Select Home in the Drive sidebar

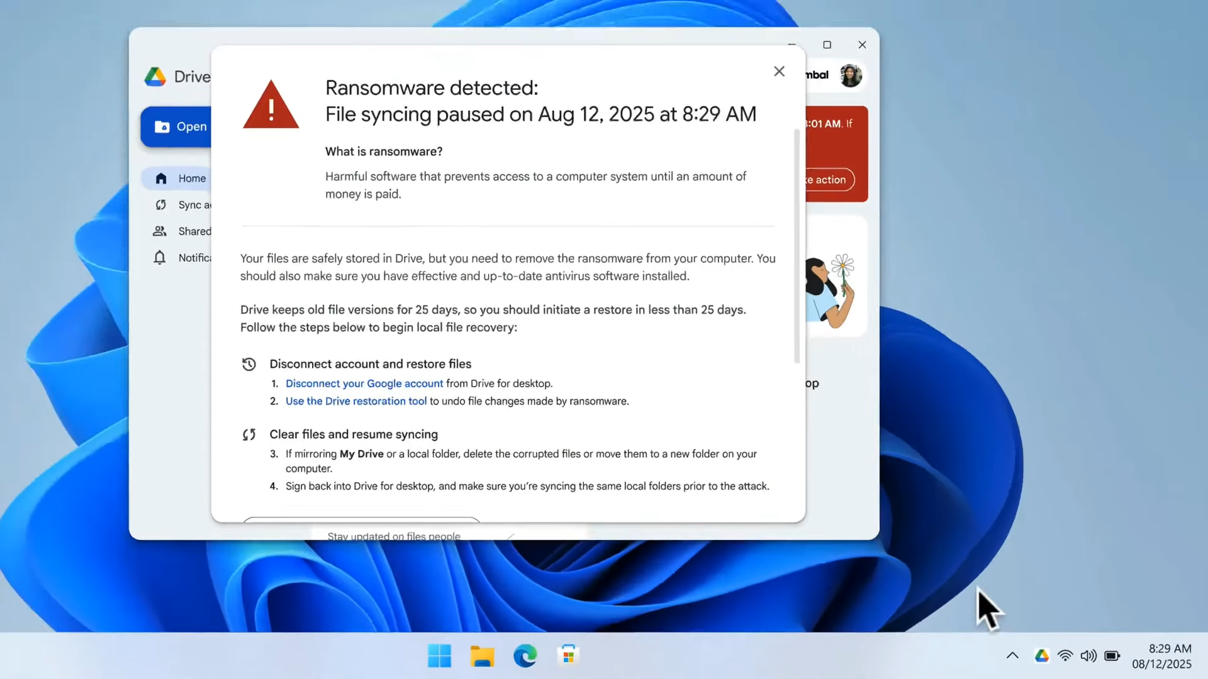tap(191, 179)
